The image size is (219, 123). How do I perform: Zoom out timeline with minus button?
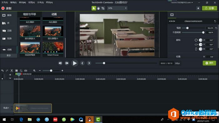(x=40, y=71)
